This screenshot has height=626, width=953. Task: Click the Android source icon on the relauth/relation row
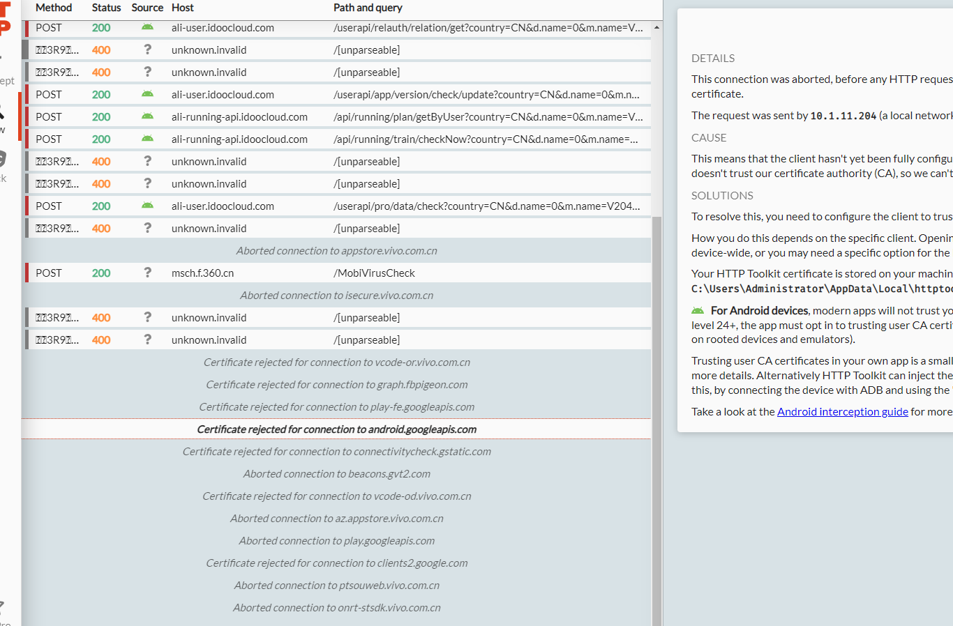(147, 28)
